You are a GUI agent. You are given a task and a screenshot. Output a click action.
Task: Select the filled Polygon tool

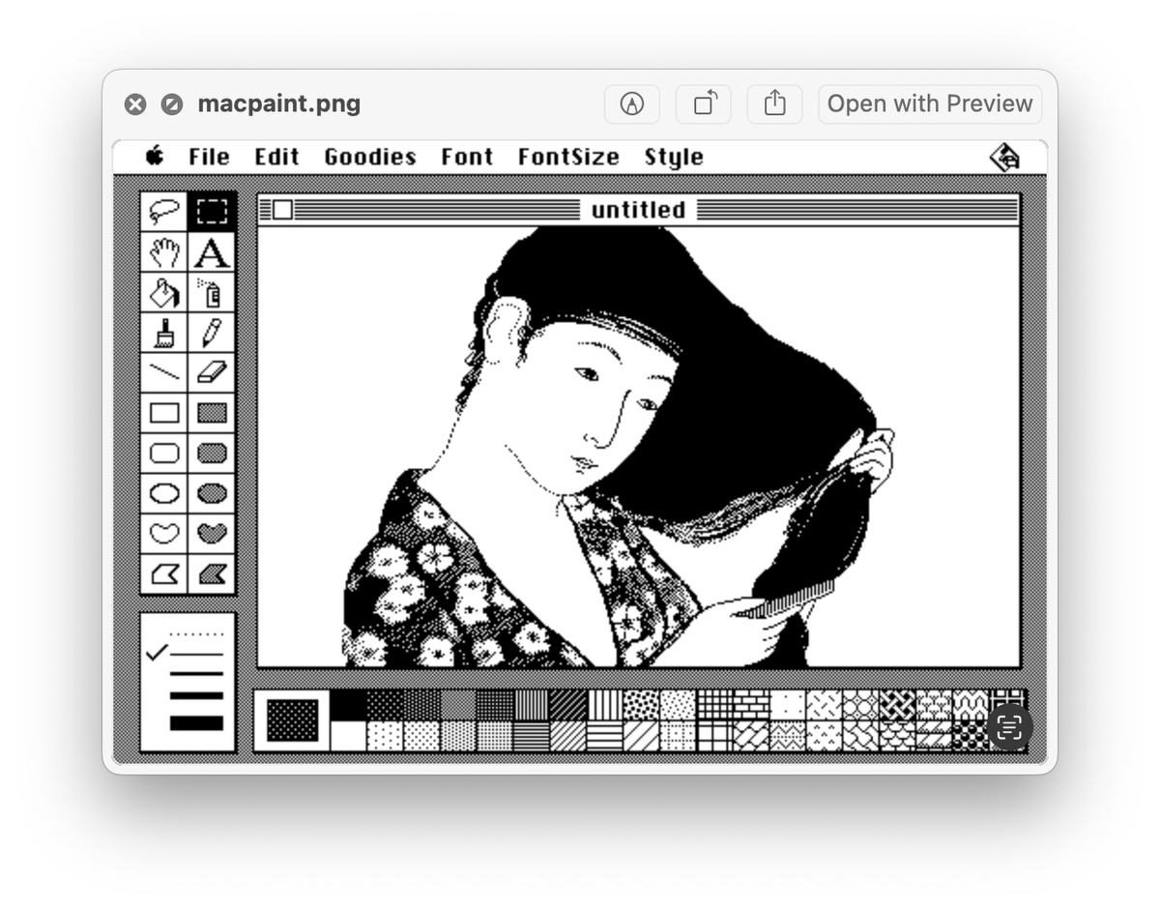[212, 574]
